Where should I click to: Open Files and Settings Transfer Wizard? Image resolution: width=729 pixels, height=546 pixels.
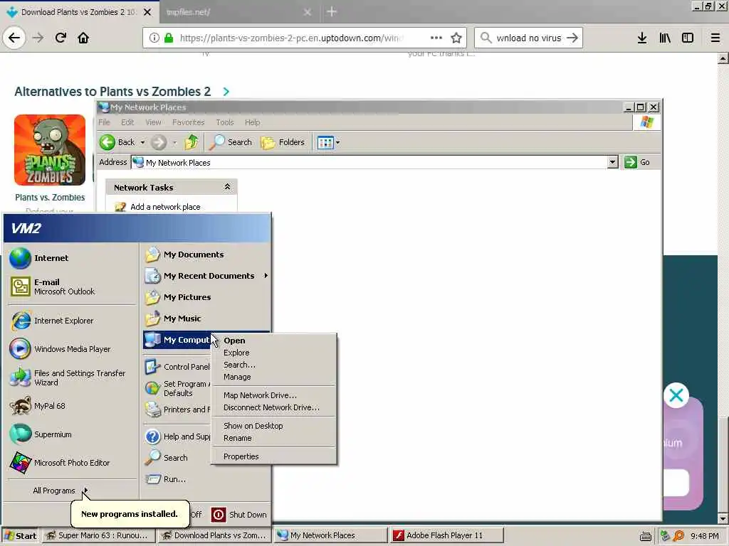point(71,378)
